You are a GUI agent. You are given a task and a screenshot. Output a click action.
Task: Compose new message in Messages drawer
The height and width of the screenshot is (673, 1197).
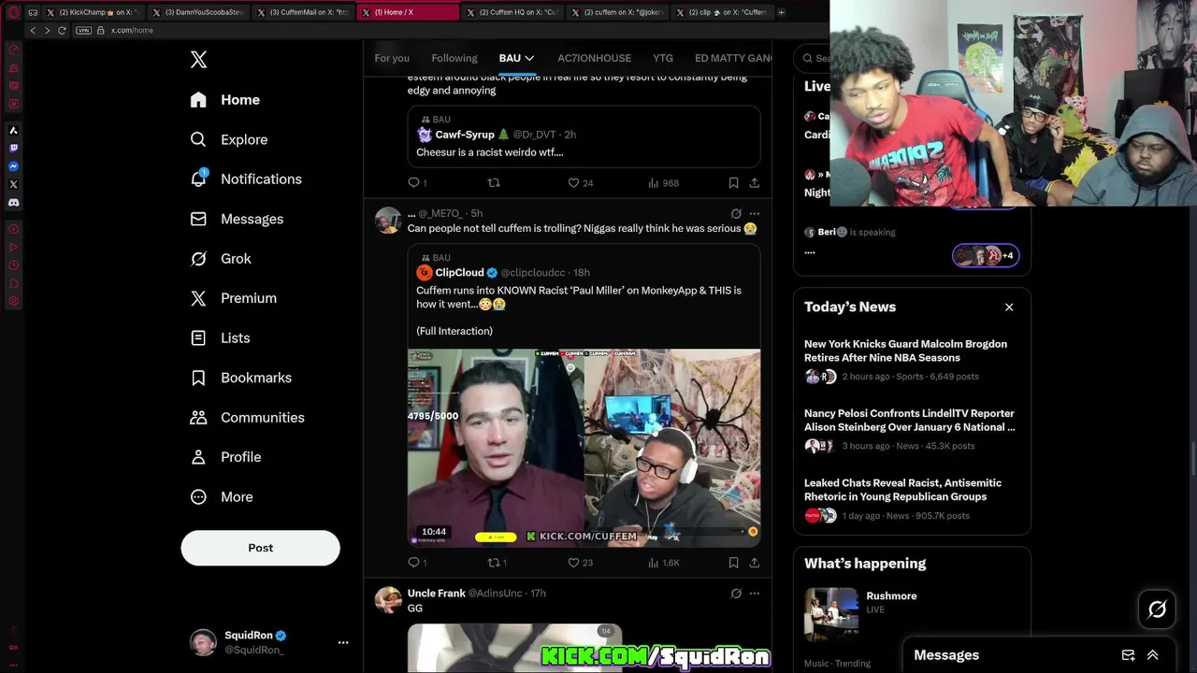click(1128, 655)
